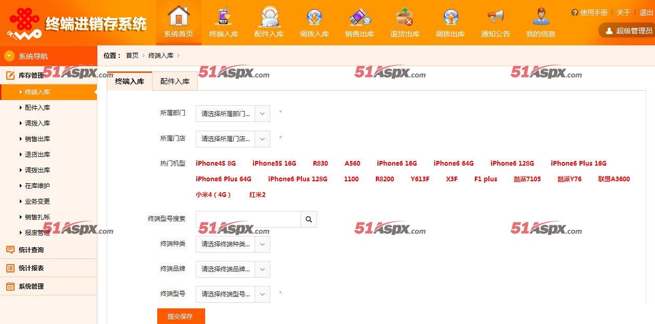Pick hot model A560
Screen dimensions: 655x324
pos(352,163)
